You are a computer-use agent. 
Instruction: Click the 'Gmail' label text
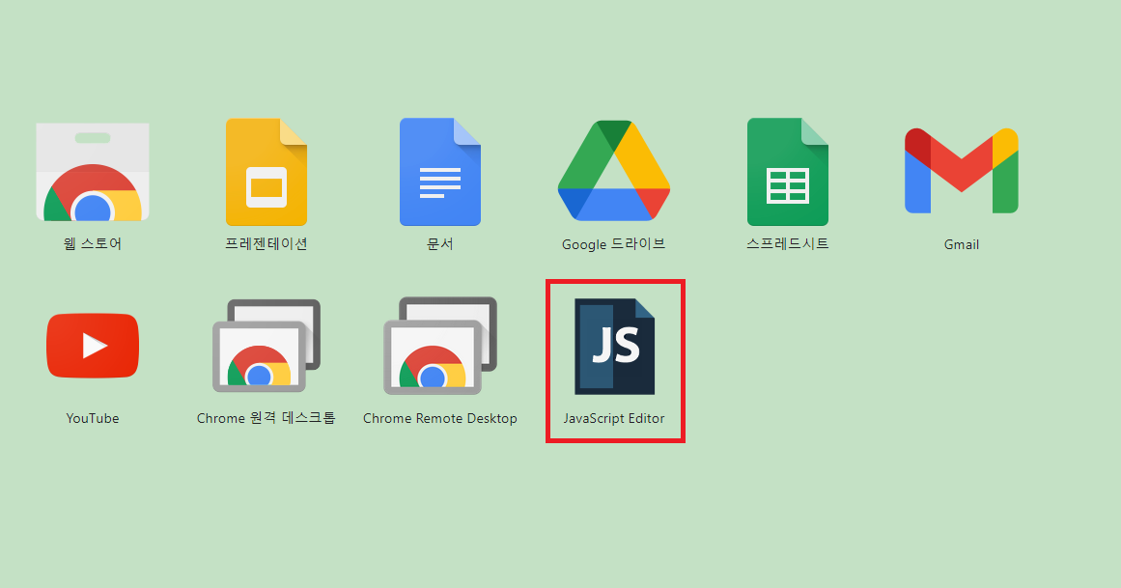click(962, 244)
